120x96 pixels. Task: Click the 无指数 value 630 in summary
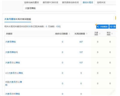[x=58, y=27]
